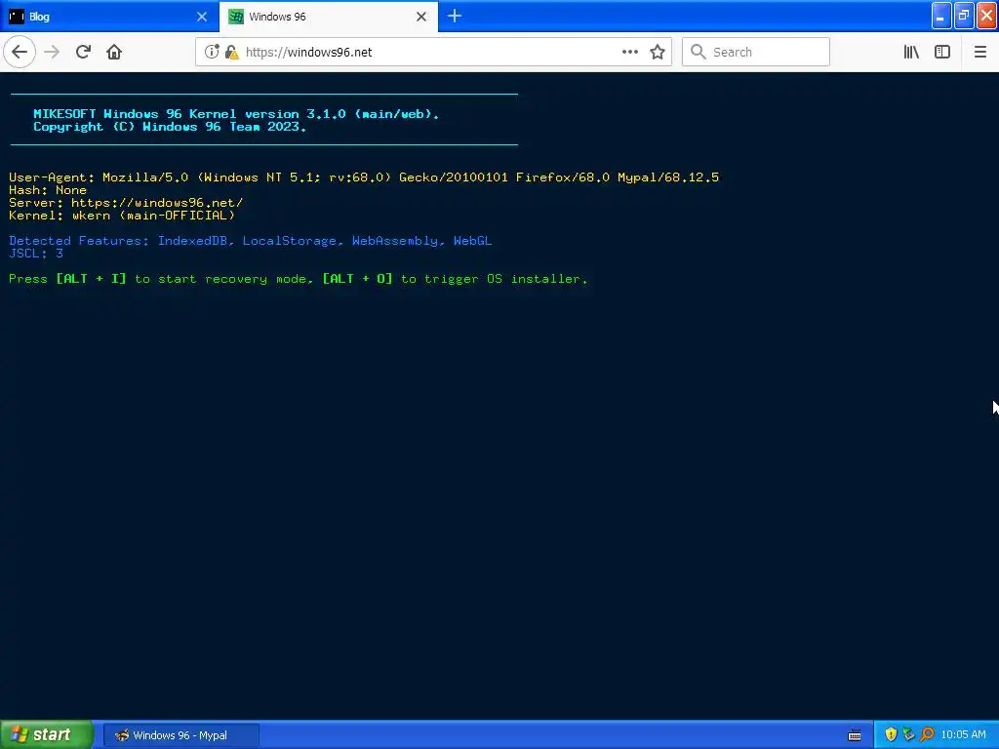This screenshot has width=999, height=749.
Task: Open the browser home page
Action: click(x=114, y=52)
